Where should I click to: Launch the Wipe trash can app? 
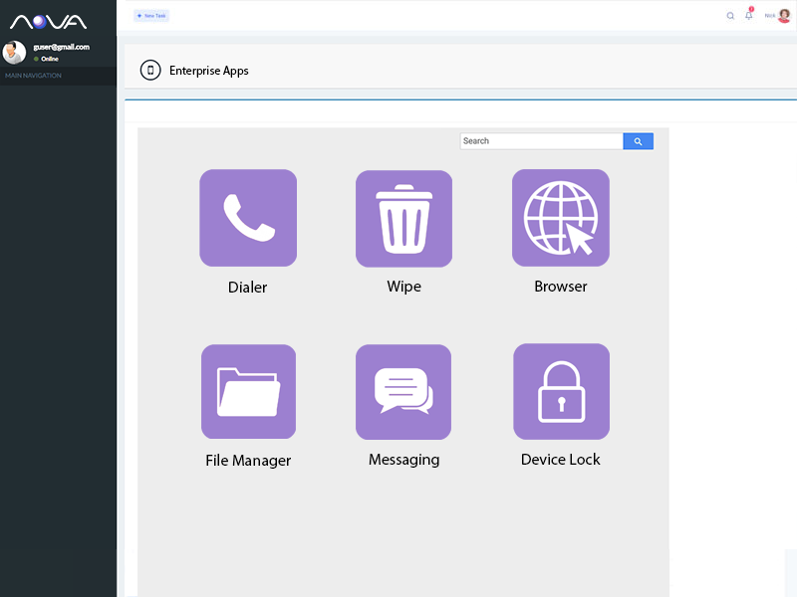click(403, 219)
